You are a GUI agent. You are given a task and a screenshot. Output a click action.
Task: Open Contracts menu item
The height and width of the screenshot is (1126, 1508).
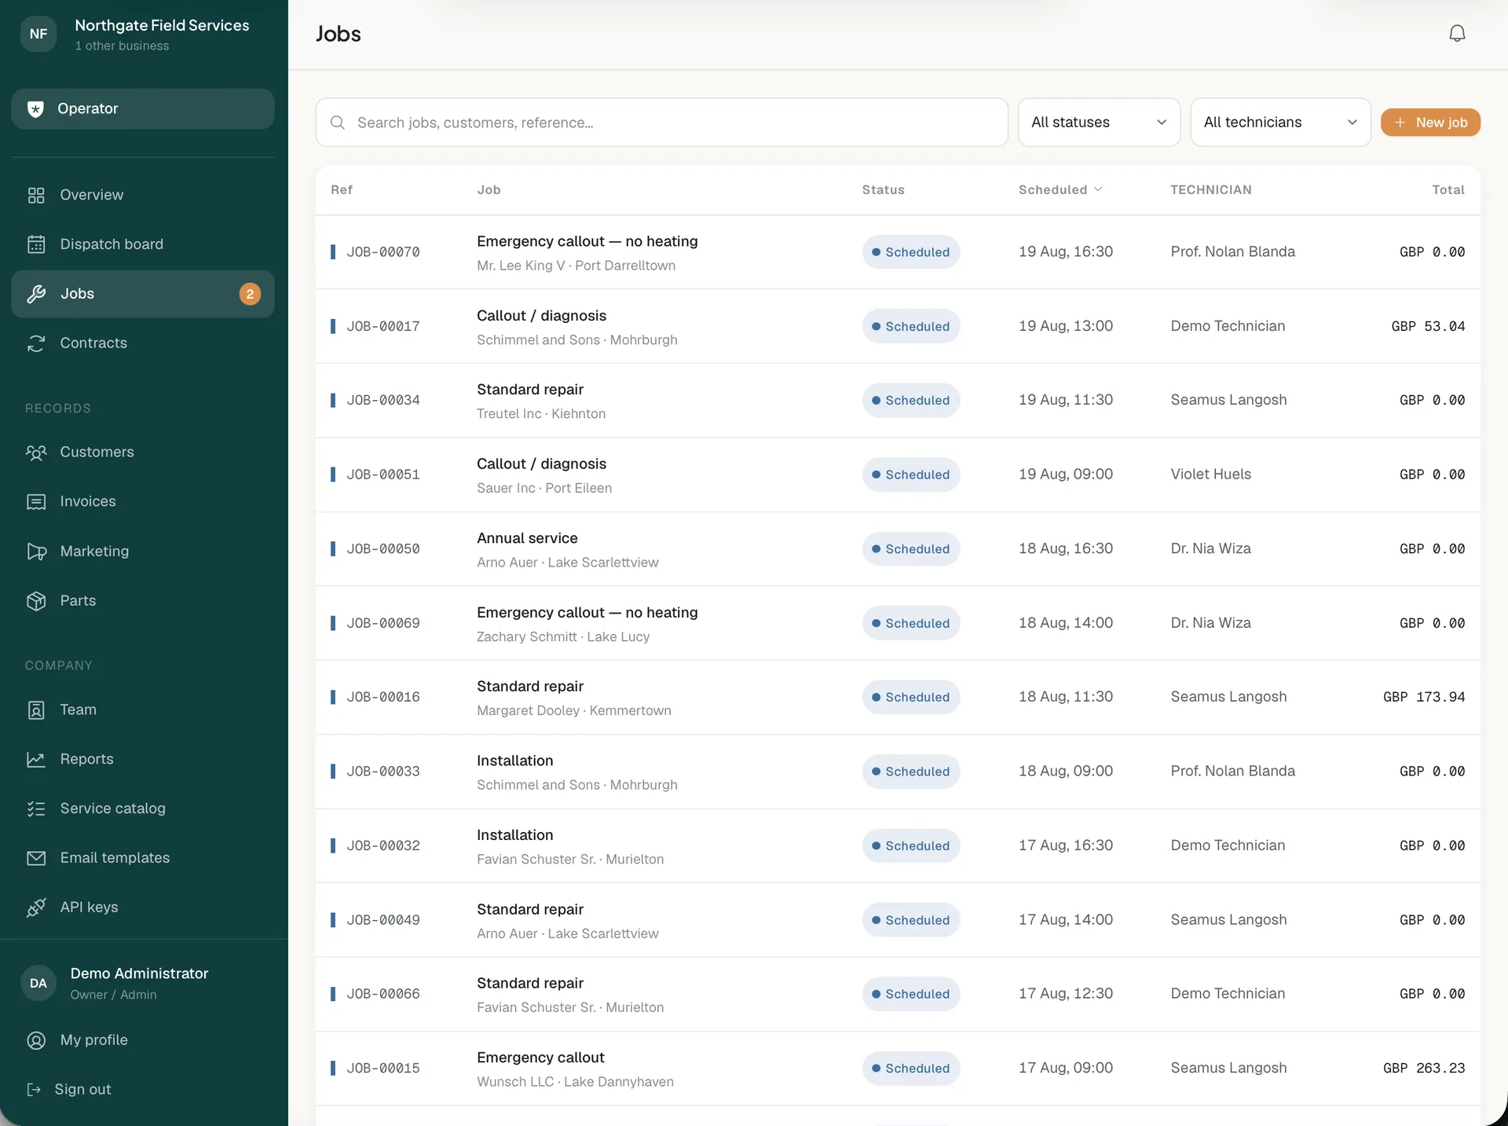pos(143,343)
